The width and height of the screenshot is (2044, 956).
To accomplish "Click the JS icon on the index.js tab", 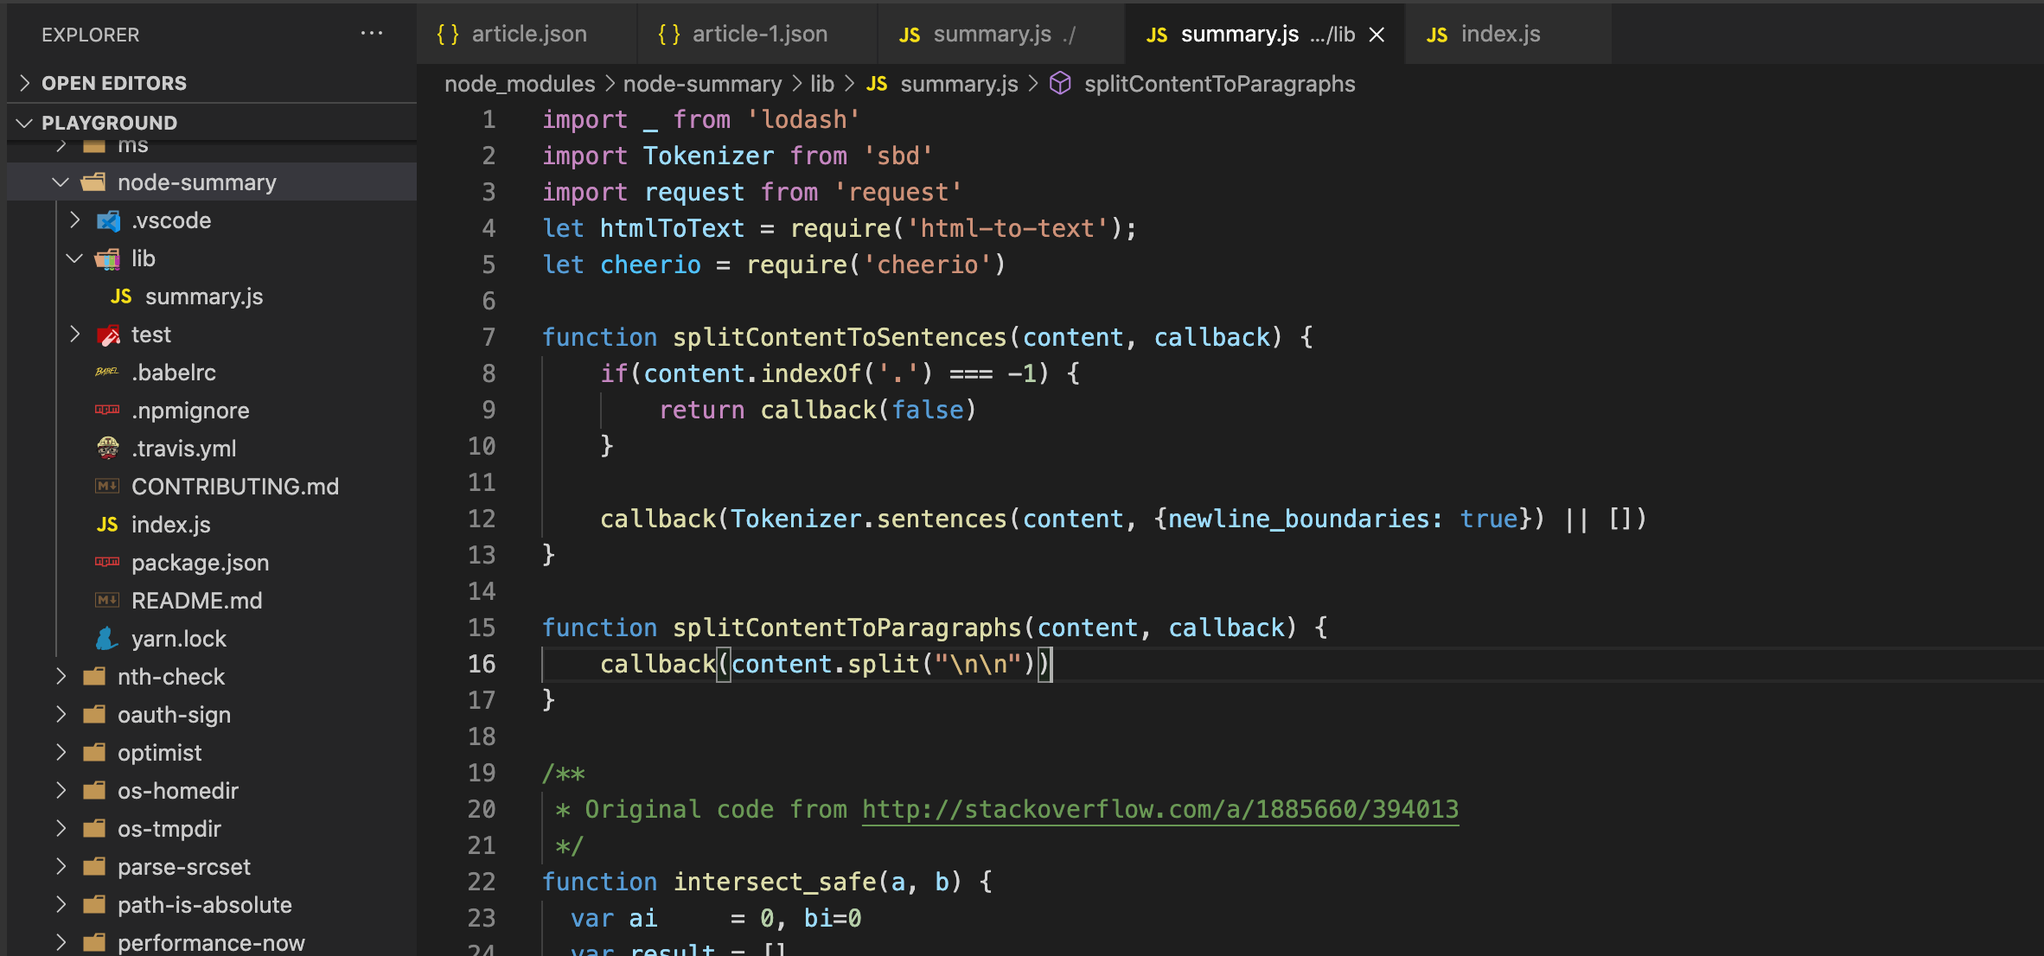I will pyautogui.click(x=1436, y=35).
